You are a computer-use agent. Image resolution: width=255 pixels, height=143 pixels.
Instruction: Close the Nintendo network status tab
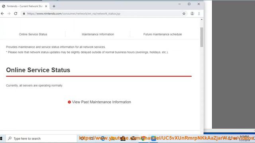click(x=46, y=6)
